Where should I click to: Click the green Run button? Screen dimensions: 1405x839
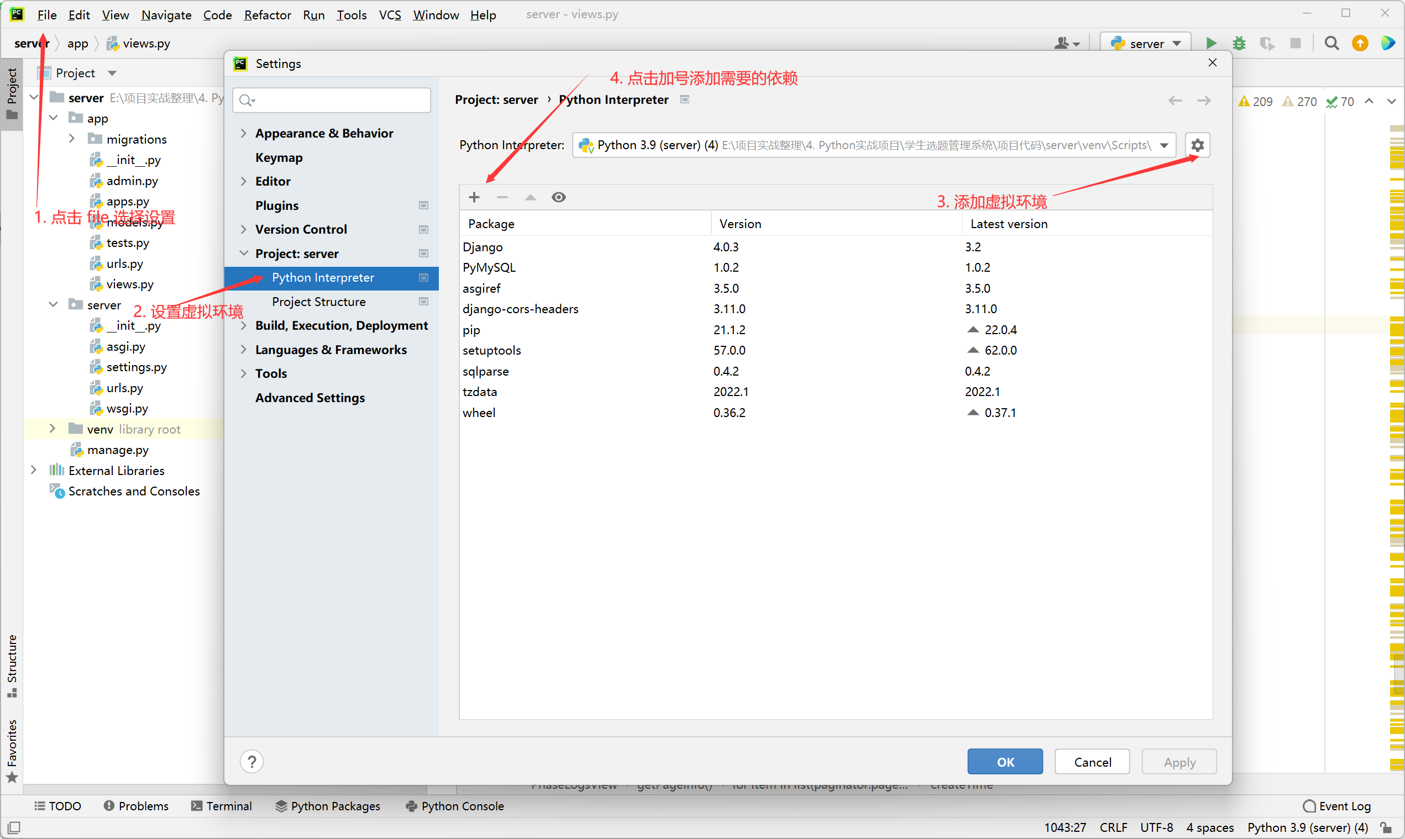click(x=1210, y=44)
